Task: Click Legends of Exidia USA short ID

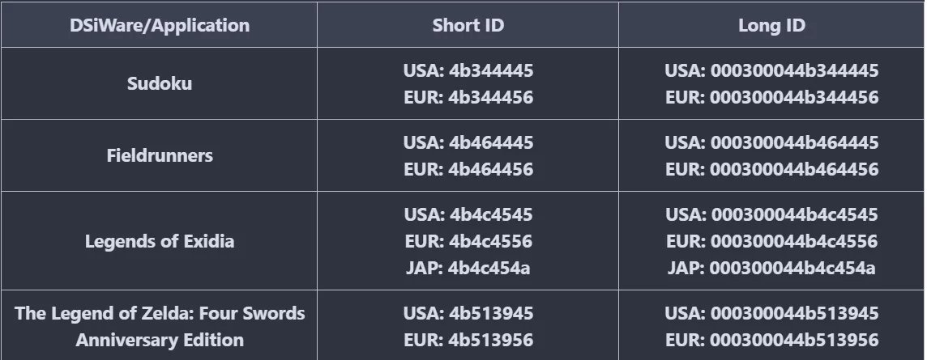Action: coord(468,214)
